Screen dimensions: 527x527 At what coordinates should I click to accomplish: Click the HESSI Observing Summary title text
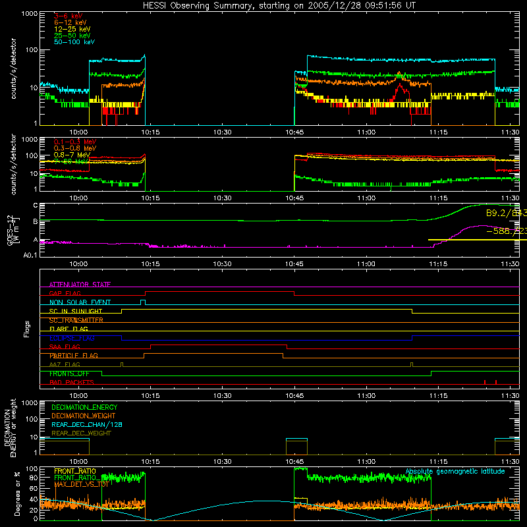pyautogui.click(x=279, y=5)
